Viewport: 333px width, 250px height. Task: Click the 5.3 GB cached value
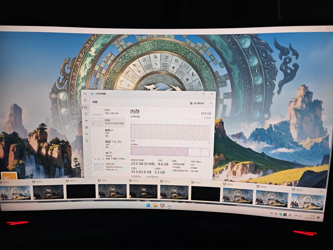pos(160,172)
